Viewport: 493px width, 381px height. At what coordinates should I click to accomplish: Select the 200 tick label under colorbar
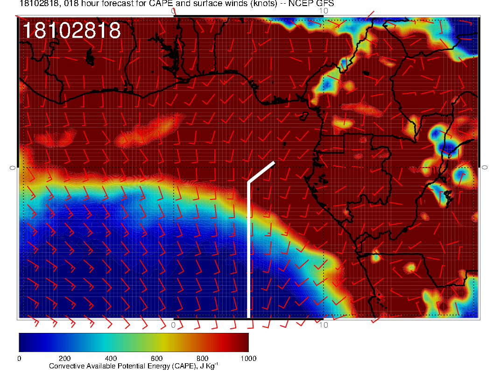point(64,359)
